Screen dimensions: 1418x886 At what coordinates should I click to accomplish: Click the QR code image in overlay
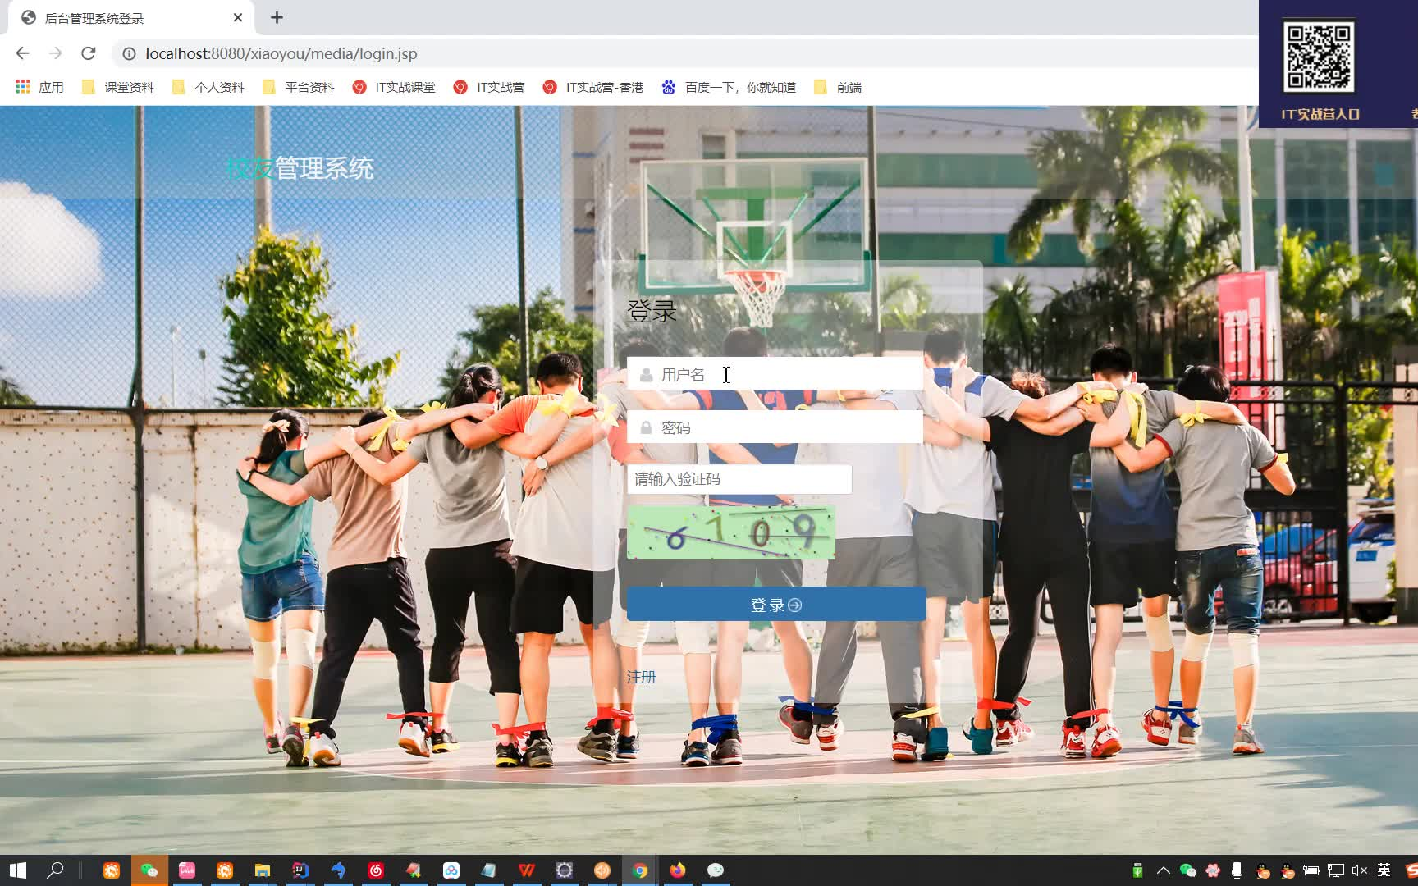point(1319,57)
